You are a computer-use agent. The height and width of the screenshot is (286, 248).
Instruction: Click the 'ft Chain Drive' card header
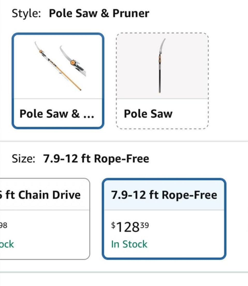point(45,195)
